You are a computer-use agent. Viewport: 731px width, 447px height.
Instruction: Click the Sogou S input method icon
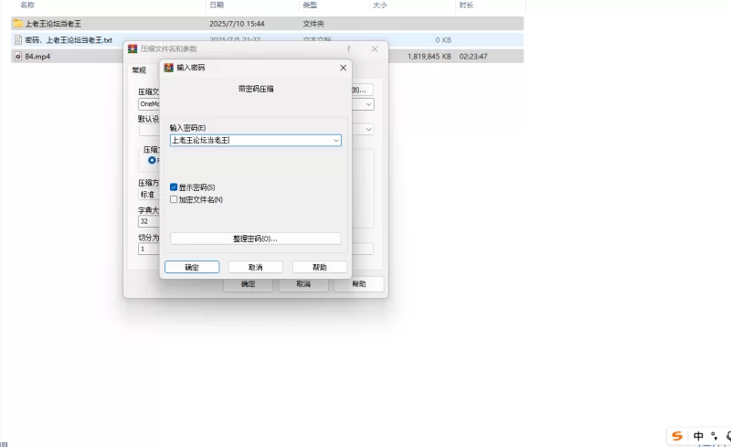(x=677, y=436)
